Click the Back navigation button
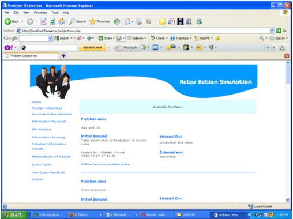The height and width of the screenshot is (219, 293). point(12,21)
